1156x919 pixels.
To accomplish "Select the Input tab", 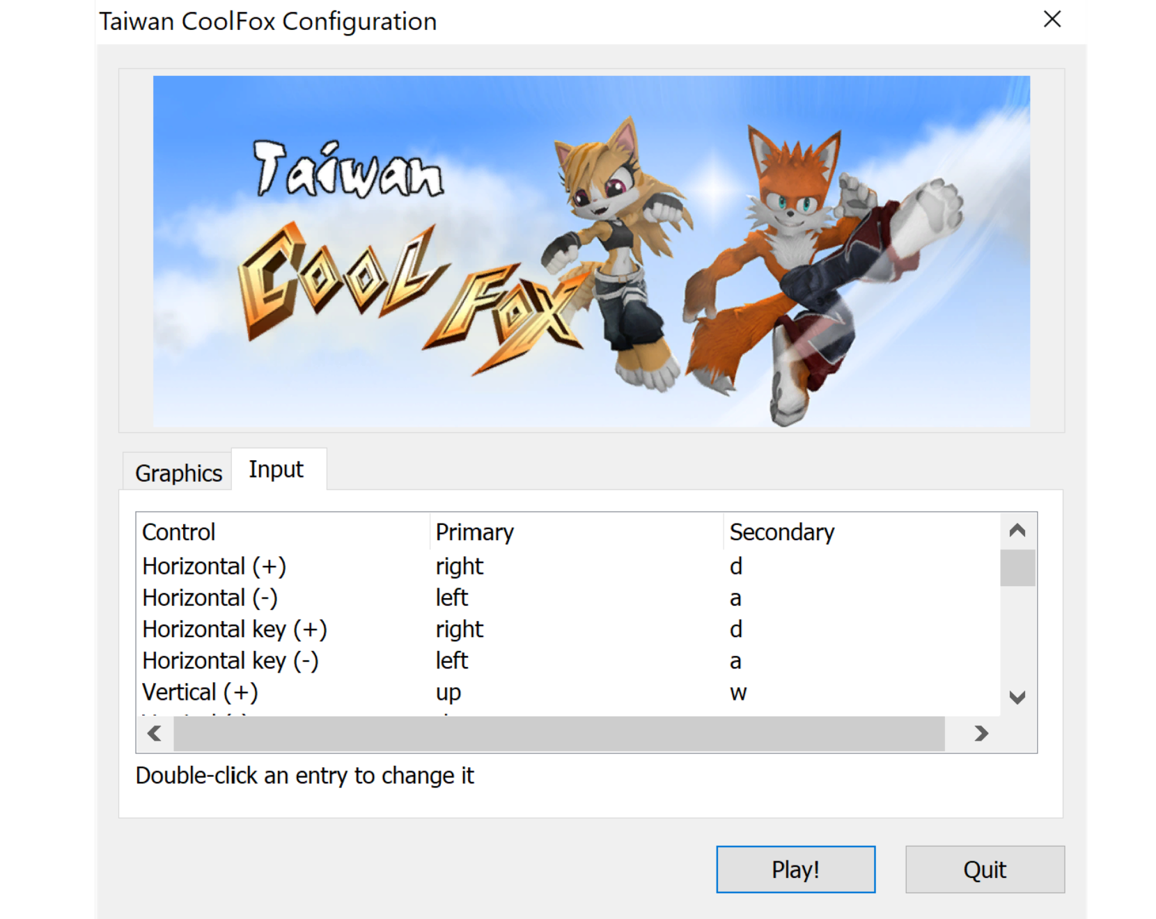I will (276, 470).
